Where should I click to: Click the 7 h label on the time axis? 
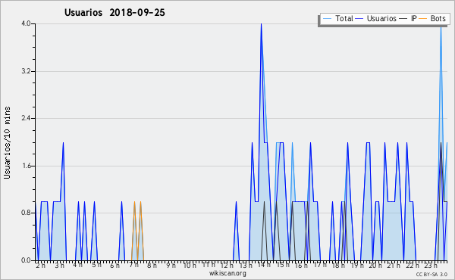pyautogui.click(x=134, y=265)
